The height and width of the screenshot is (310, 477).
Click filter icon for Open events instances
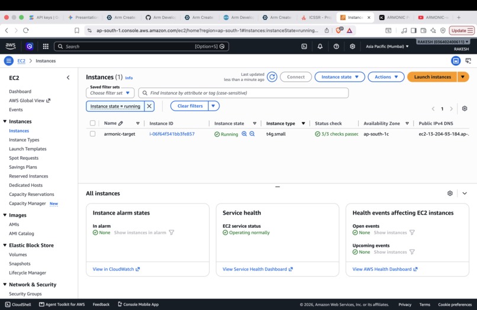pos(412,233)
